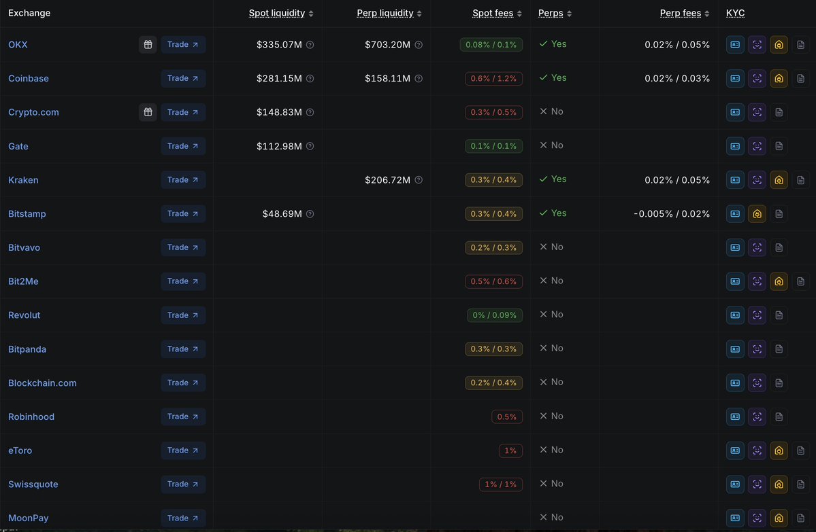Click the red 0.6% / 1.2% fee badge
Image resolution: width=816 pixels, height=532 pixels.
[493, 78]
